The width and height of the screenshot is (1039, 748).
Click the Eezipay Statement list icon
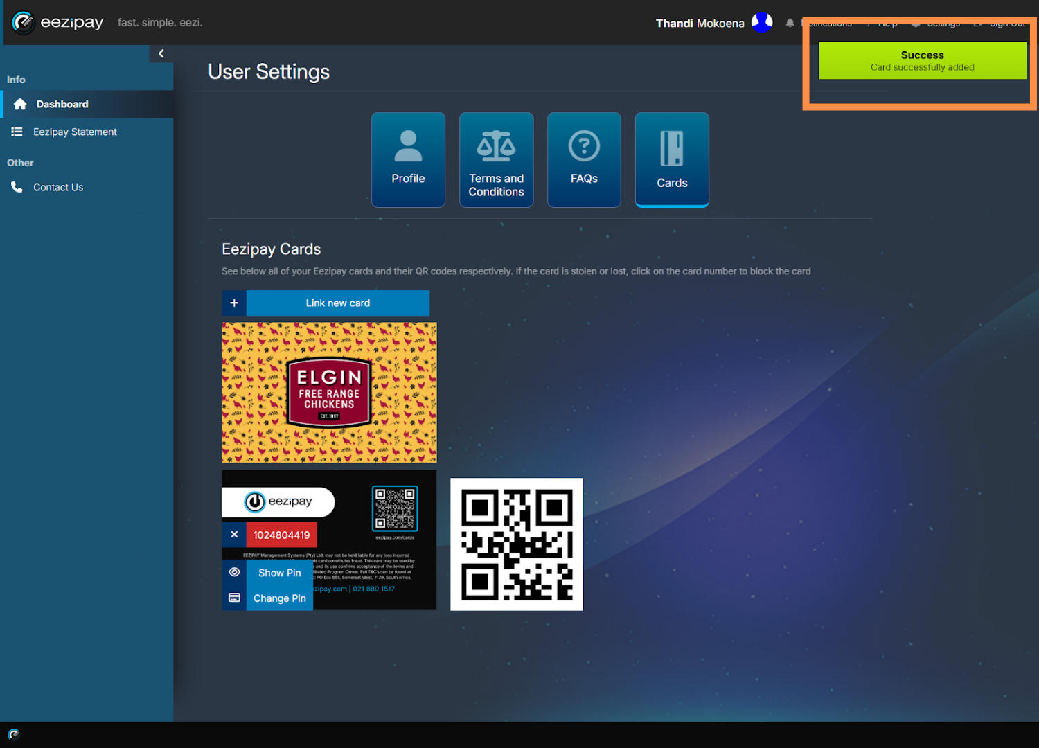click(x=17, y=132)
